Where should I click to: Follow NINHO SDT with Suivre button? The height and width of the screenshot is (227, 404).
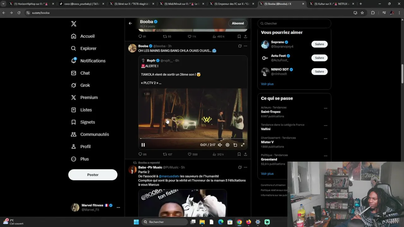point(319,72)
